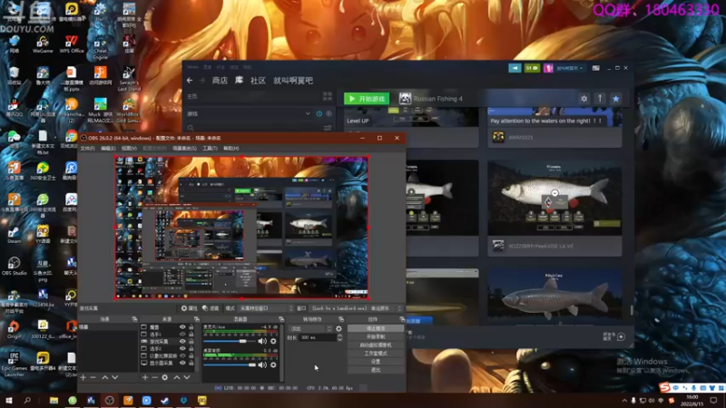The width and height of the screenshot is (726, 408).
Task: Click the stop streaming button in OBS
Action: (376, 328)
